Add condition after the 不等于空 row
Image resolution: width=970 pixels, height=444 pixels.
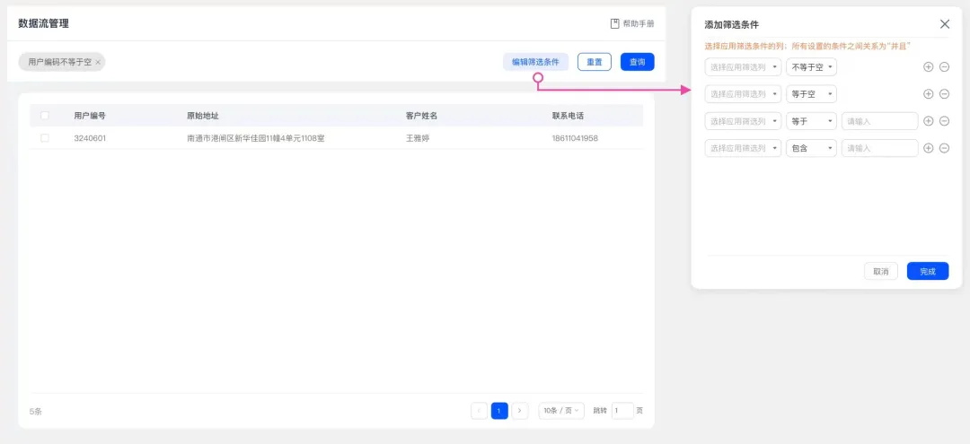[928, 66]
